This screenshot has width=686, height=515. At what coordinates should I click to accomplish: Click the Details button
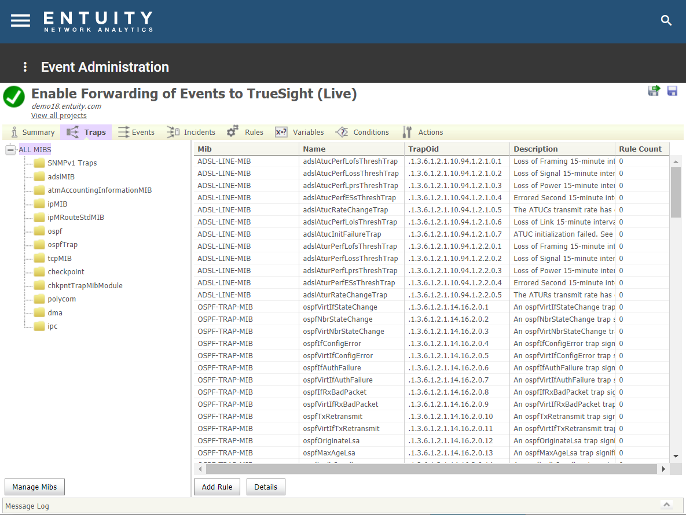click(x=266, y=487)
